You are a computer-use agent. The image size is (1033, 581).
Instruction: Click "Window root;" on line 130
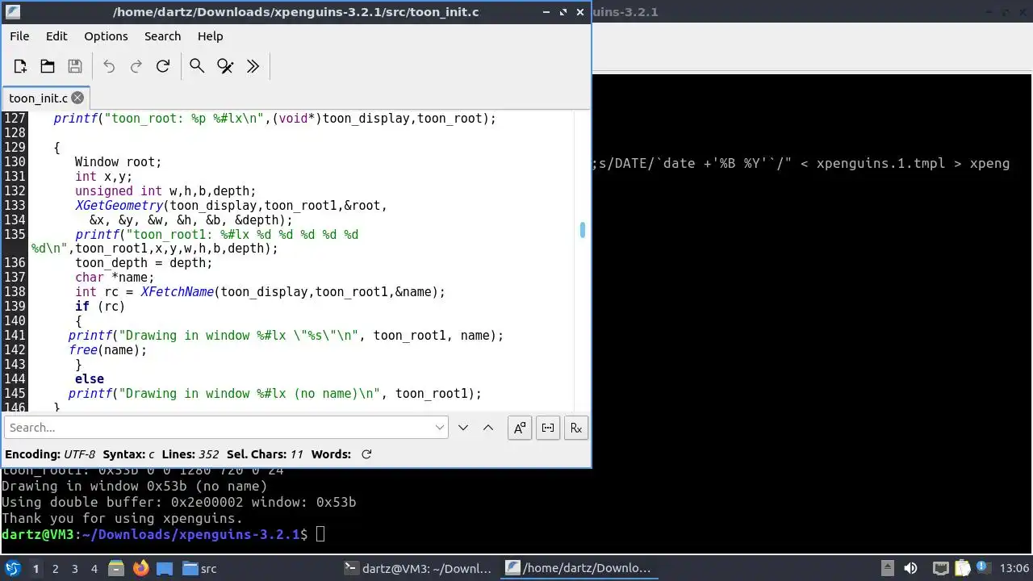[118, 161]
